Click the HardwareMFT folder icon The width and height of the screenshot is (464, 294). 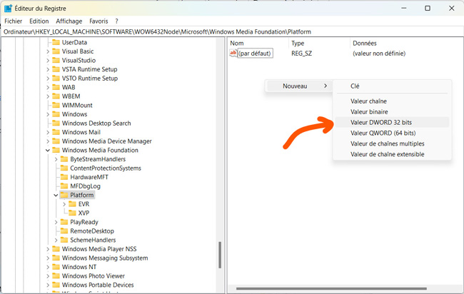pyautogui.click(x=64, y=177)
